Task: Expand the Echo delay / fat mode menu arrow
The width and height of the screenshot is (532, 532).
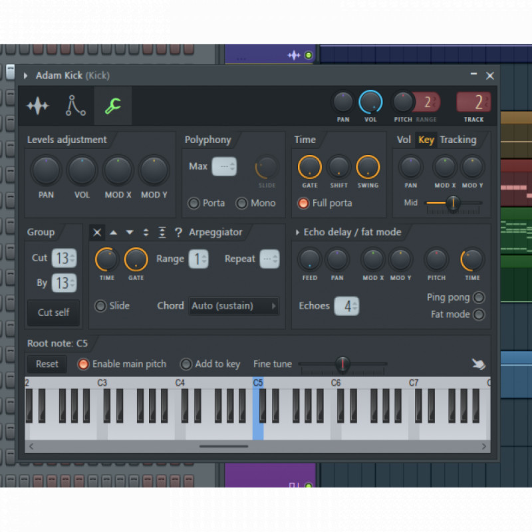Action: [297, 232]
